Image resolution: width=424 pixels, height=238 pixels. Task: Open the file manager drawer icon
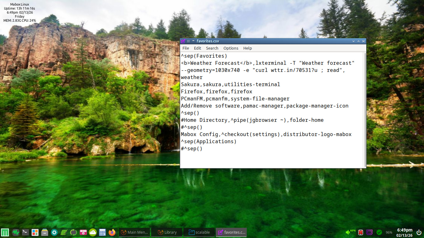45,232
